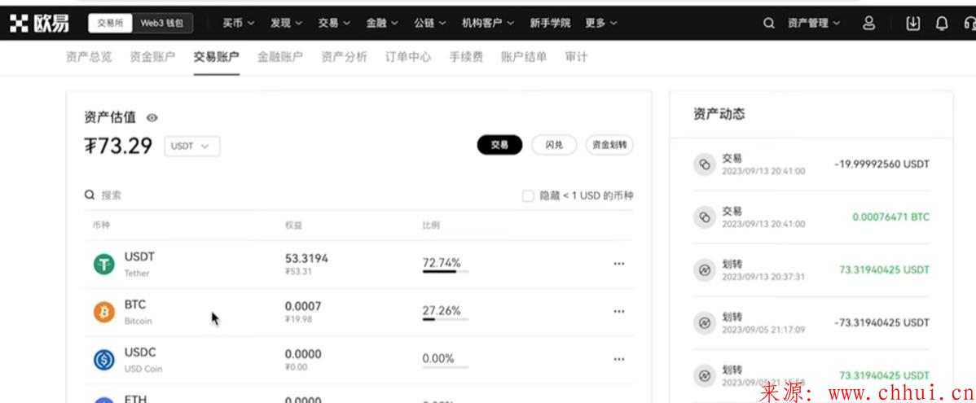Expand the 更多 menu
Image resolution: width=976 pixels, height=403 pixels.
coord(600,23)
